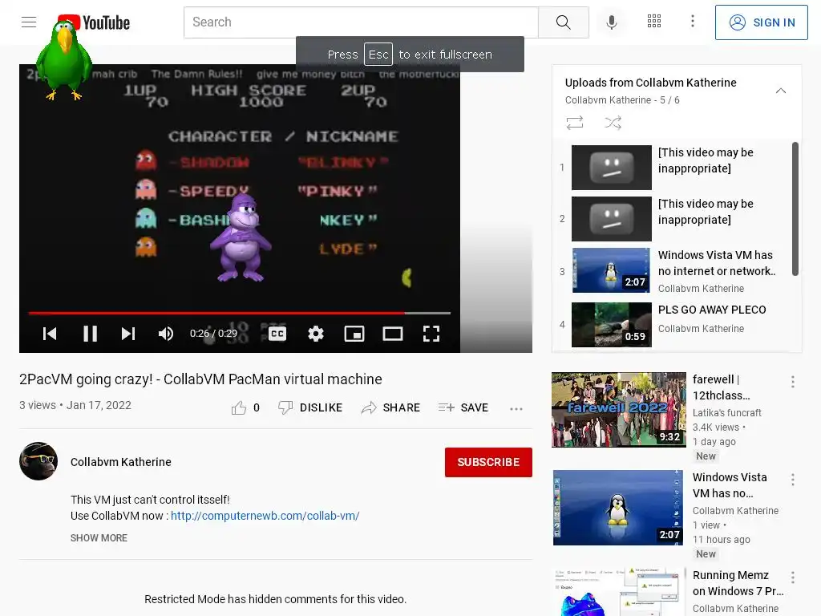The width and height of the screenshot is (821, 616).
Task: Open the computernewb.com collab-vm link
Action: [265, 516]
